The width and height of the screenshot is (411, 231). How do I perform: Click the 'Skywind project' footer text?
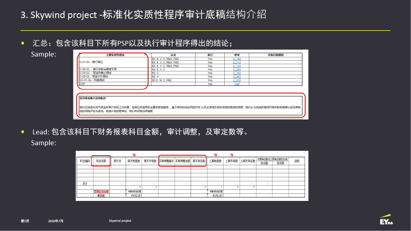click(x=120, y=221)
